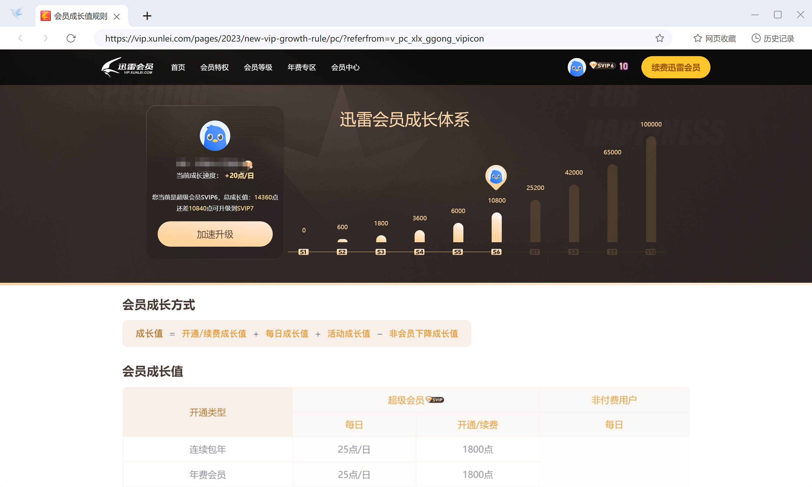This screenshot has width=812, height=487.
Task: Open 历史记录 history
Action: click(773, 38)
